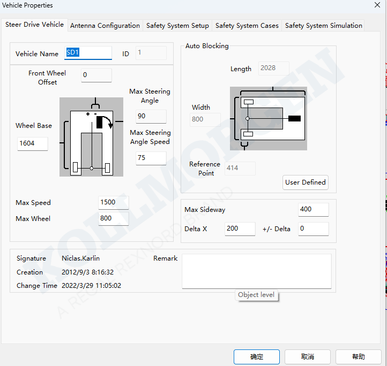Click the User Defined button
This screenshot has width=387, height=366.
[305, 182]
